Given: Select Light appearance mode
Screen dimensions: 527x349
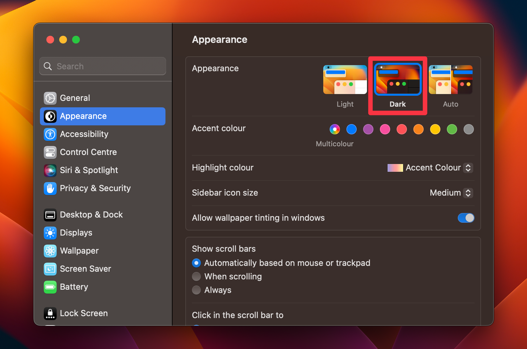Looking at the screenshot, I should [x=345, y=80].
